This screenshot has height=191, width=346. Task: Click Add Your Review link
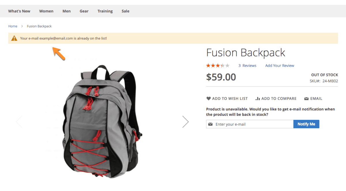pyautogui.click(x=280, y=66)
